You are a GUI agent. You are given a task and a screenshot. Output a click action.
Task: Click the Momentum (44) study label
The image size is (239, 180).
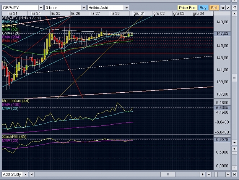pyautogui.click(x=16, y=101)
